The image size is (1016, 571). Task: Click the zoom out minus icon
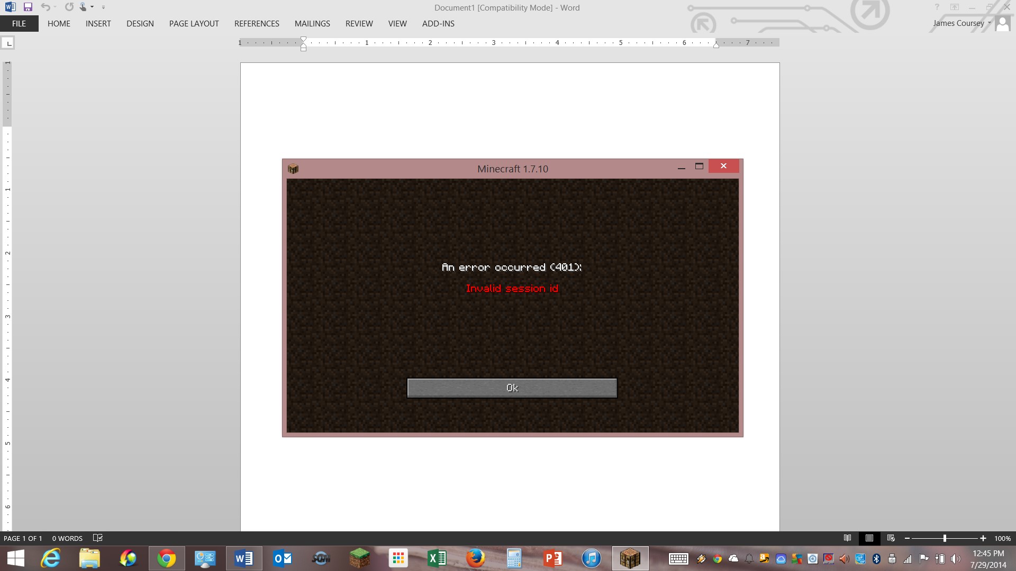click(907, 538)
